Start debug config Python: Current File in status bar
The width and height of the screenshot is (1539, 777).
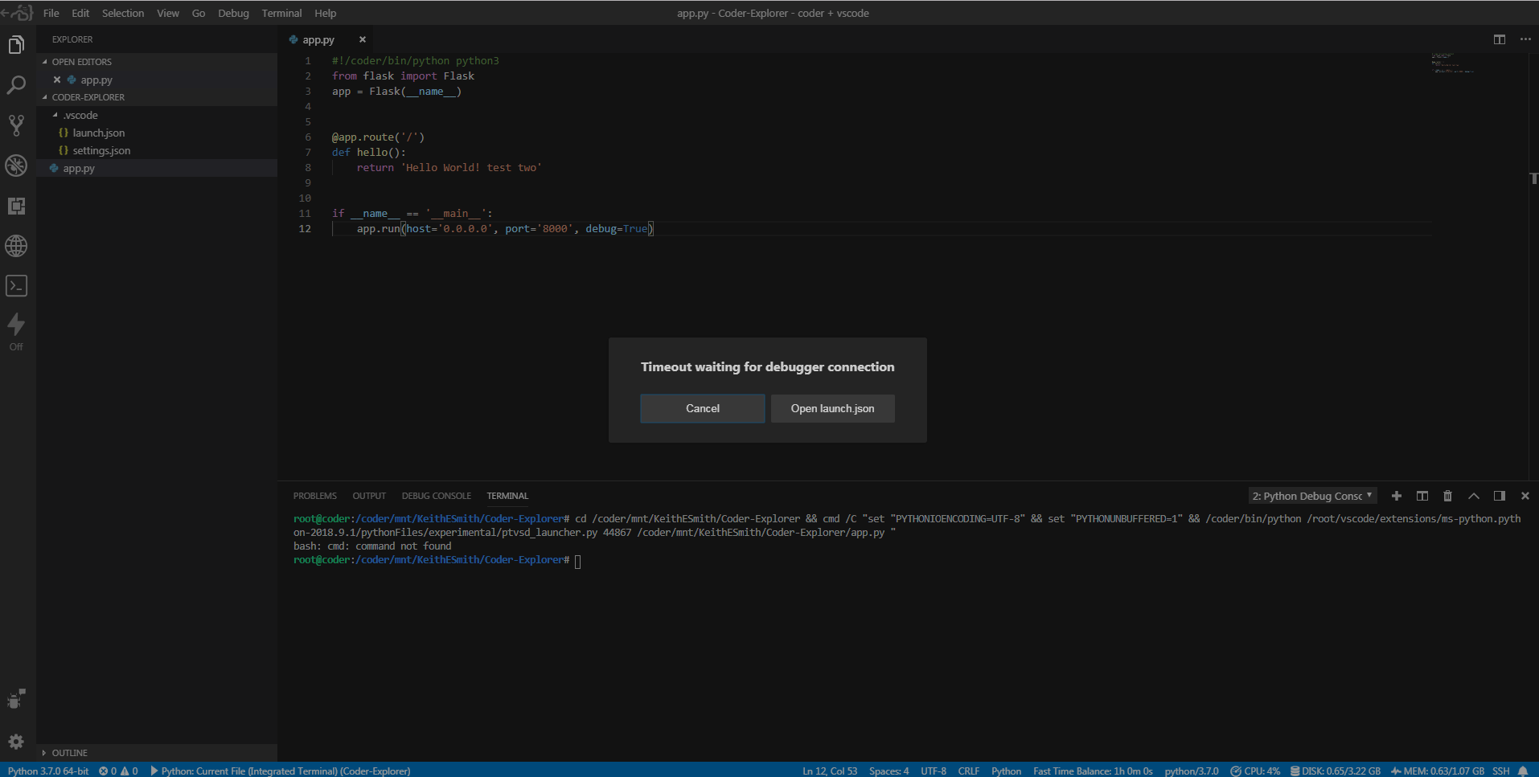click(x=281, y=771)
